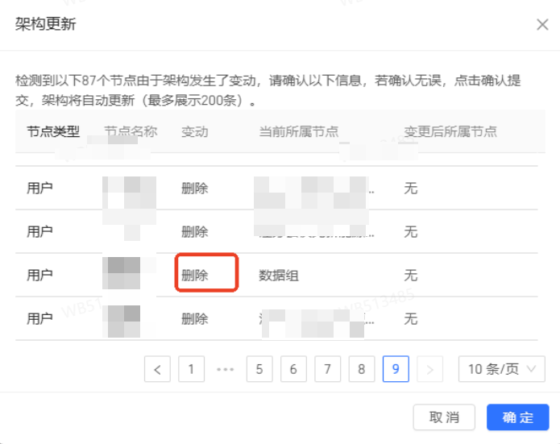Click the 变更后所属节点 column header
This screenshot has width=560, height=444.
(x=450, y=131)
